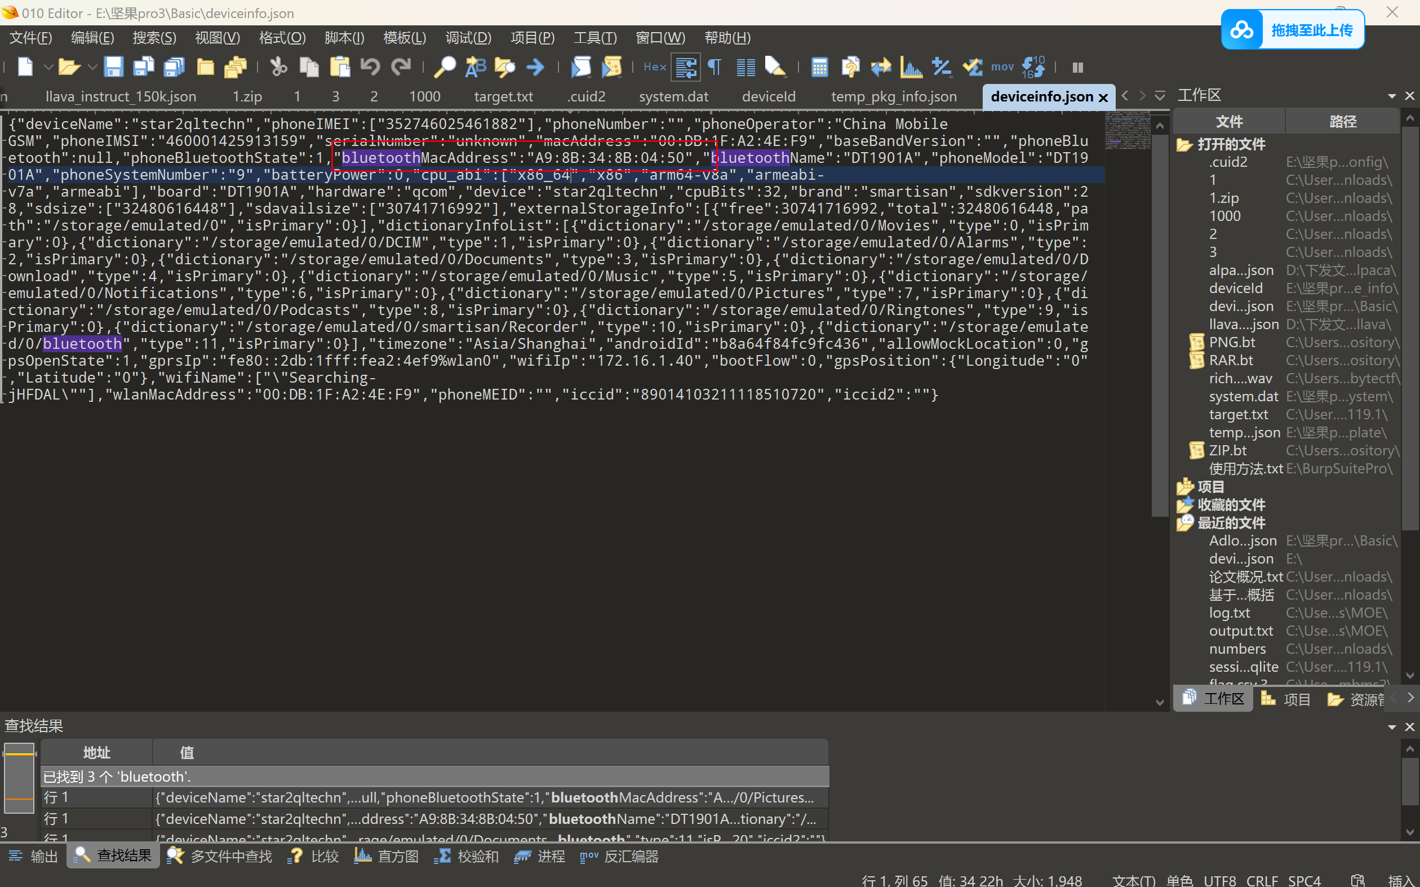Open the Calculator toolbar icon
The width and height of the screenshot is (1420, 887).
tap(819, 67)
